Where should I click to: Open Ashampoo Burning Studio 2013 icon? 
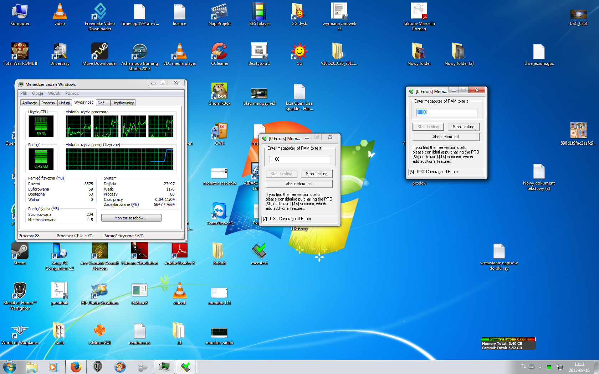[x=140, y=57]
